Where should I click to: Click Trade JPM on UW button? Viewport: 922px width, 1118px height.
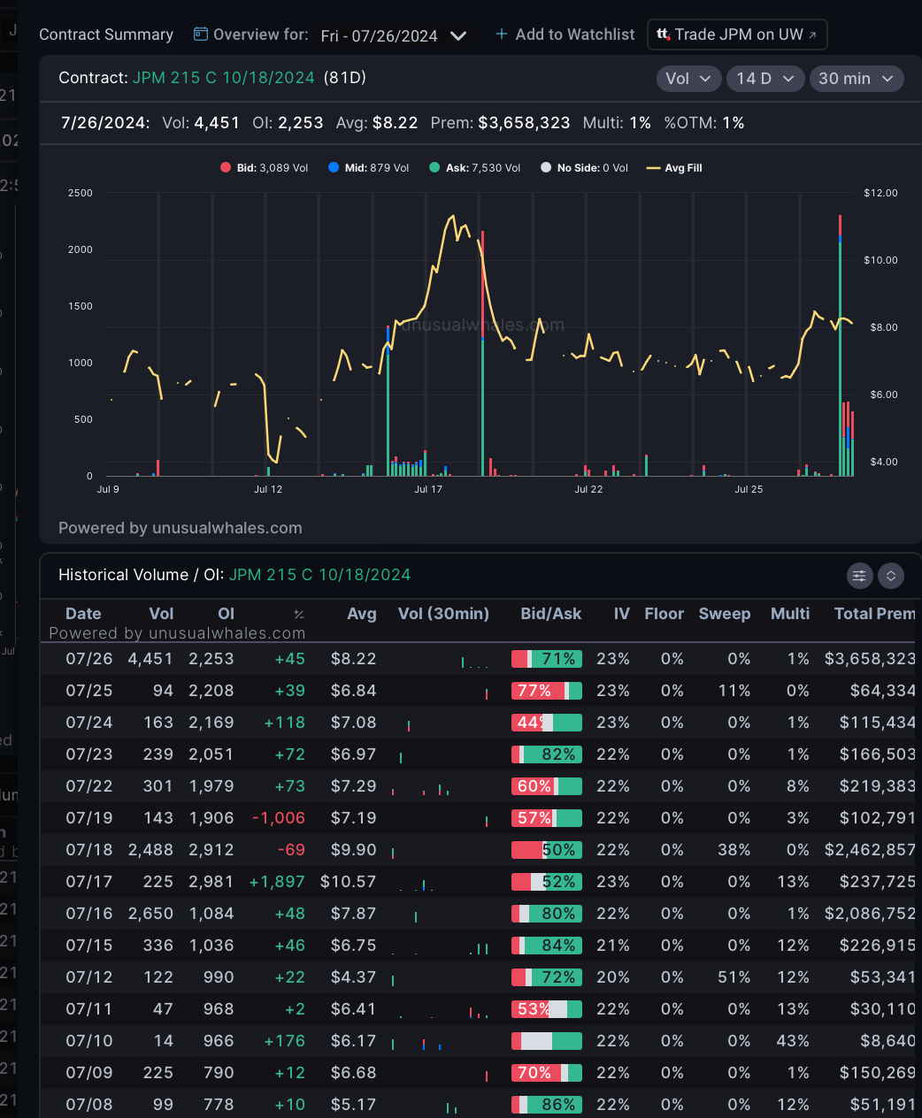click(x=738, y=34)
